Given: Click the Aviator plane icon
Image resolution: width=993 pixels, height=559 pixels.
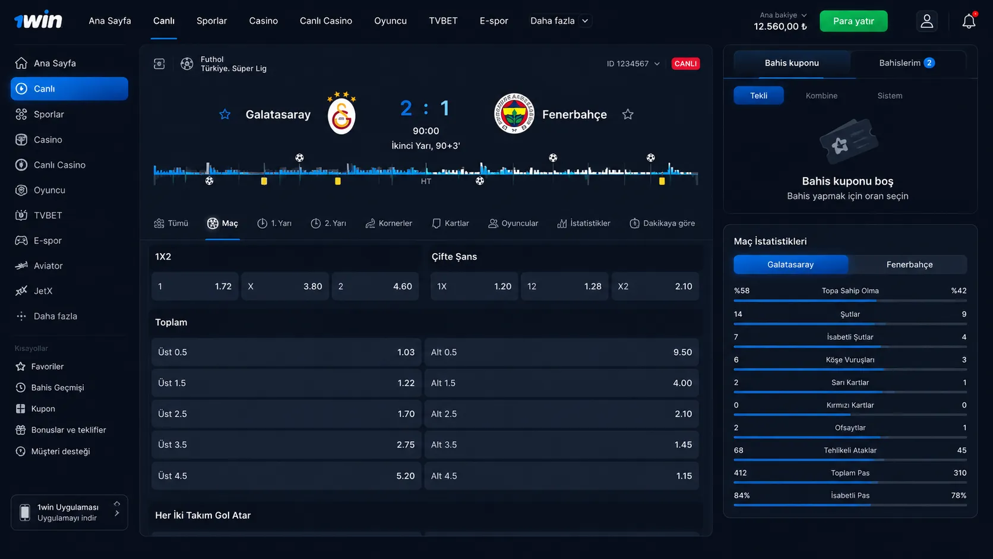Looking at the screenshot, I should 21,266.
